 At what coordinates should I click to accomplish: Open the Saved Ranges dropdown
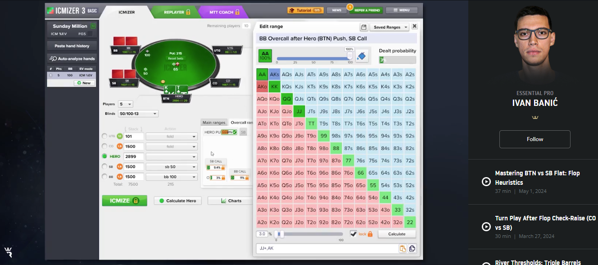coord(390,27)
